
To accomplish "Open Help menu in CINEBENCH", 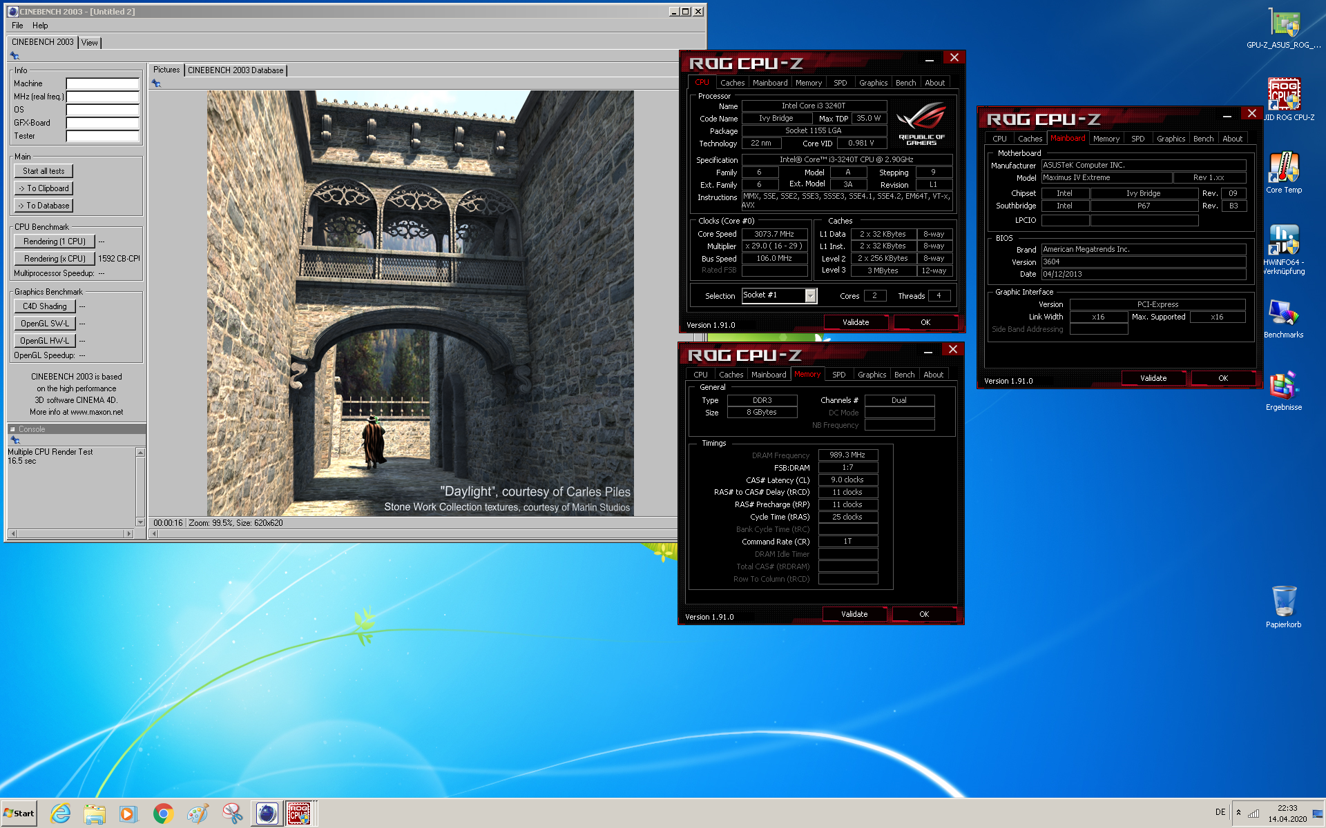I will pos(40,26).
